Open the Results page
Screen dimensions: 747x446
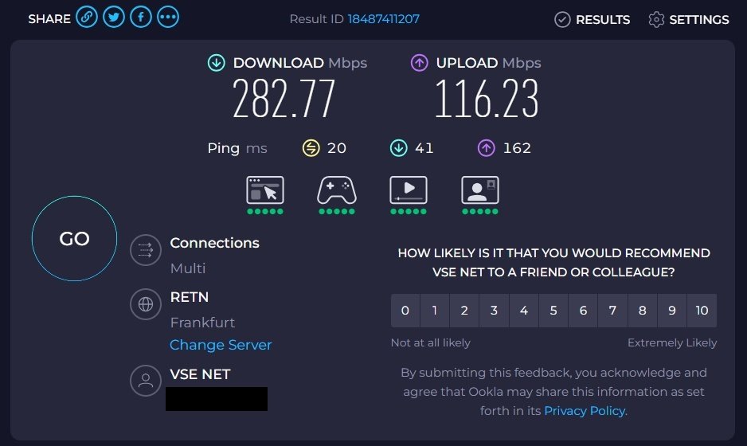coord(593,20)
